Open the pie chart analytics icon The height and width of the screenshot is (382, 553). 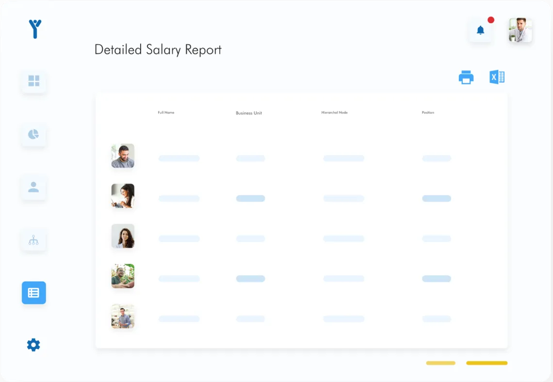[x=33, y=134]
